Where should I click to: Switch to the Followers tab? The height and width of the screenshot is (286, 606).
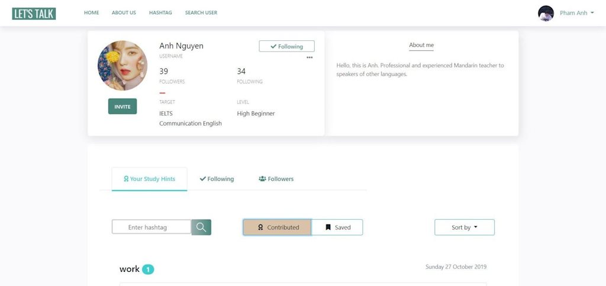(276, 179)
